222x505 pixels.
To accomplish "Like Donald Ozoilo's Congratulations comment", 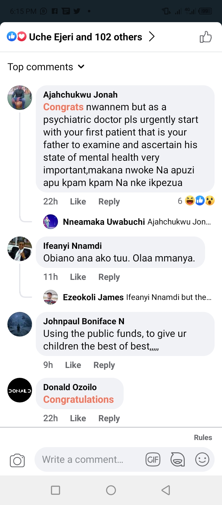I will 78,418.
